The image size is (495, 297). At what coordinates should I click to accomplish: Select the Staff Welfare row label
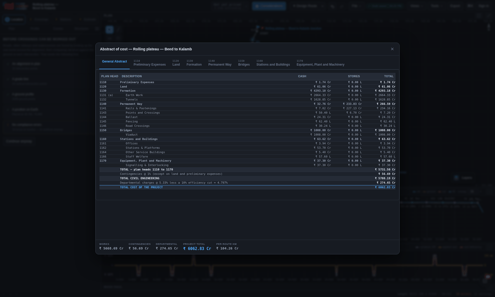click(x=137, y=157)
